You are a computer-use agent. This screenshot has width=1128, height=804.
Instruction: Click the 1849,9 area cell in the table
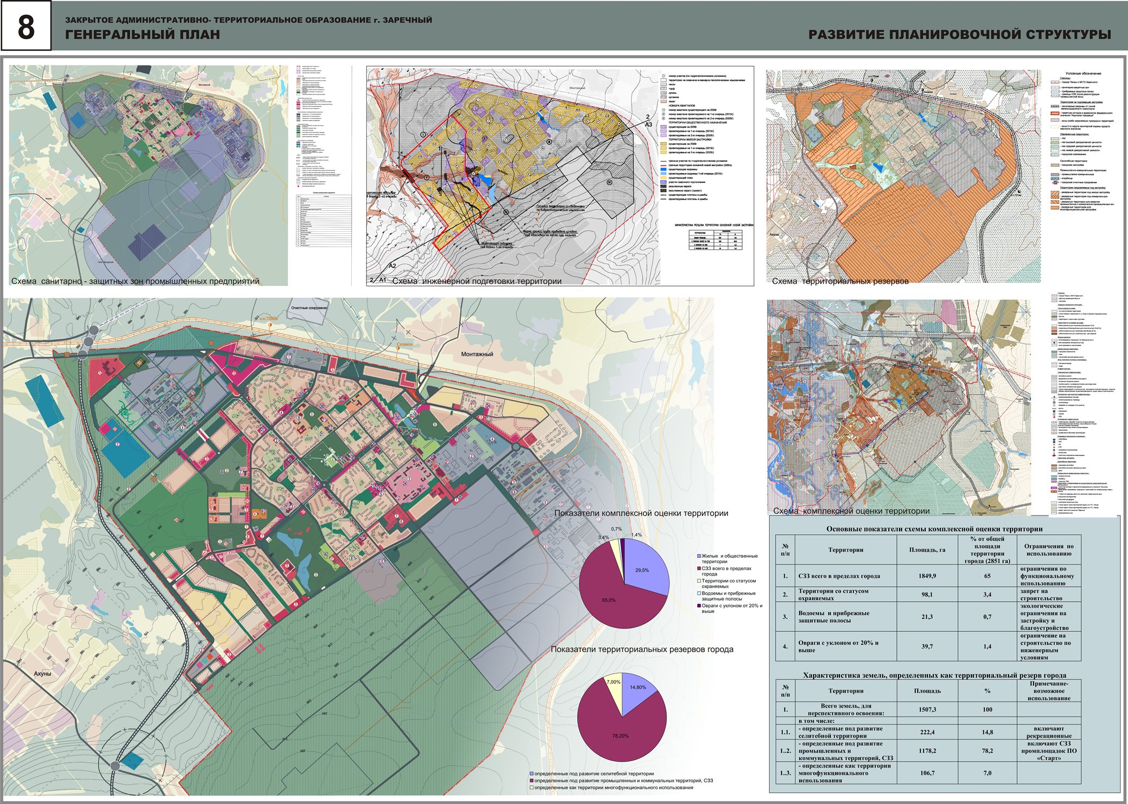click(x=927, y=576)
